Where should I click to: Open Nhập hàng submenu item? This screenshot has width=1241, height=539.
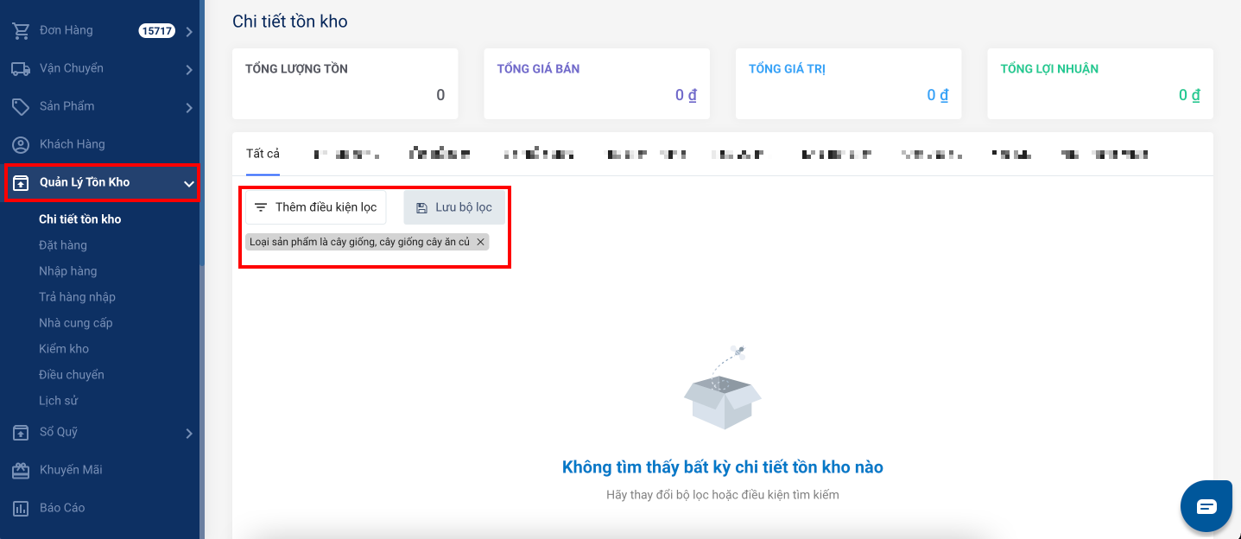[67, 271]
